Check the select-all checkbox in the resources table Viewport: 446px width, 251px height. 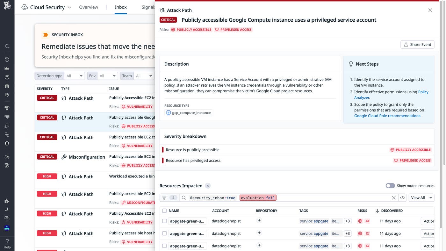point(164,211)
